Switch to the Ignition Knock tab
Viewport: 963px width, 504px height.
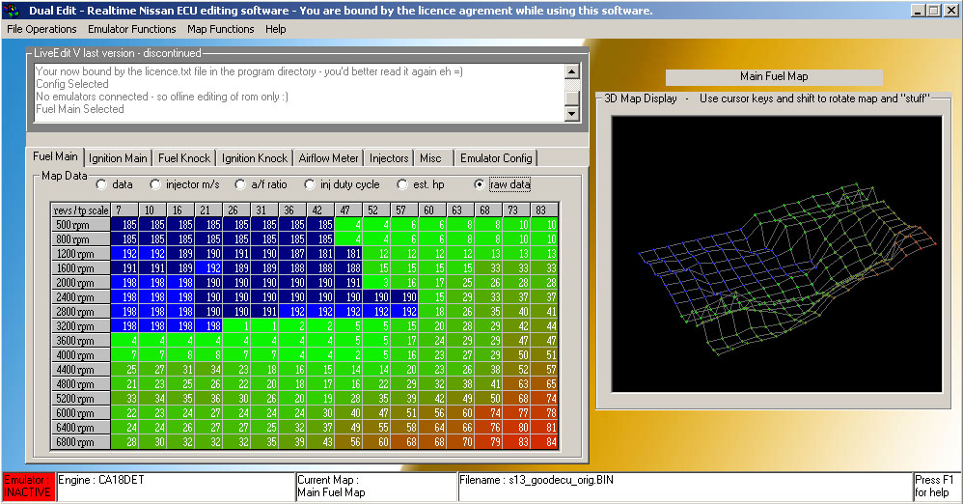pyautogui.click(x=255, y=158)
